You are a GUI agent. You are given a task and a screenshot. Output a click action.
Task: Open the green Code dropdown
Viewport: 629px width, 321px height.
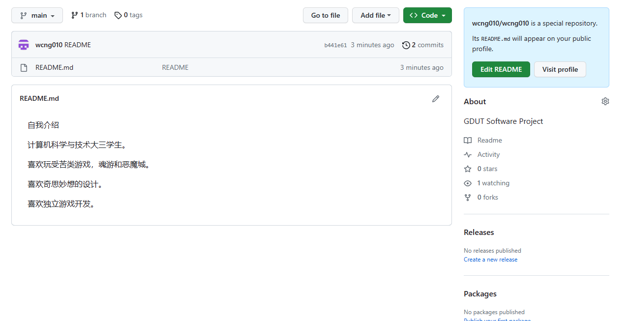point(427,15)
